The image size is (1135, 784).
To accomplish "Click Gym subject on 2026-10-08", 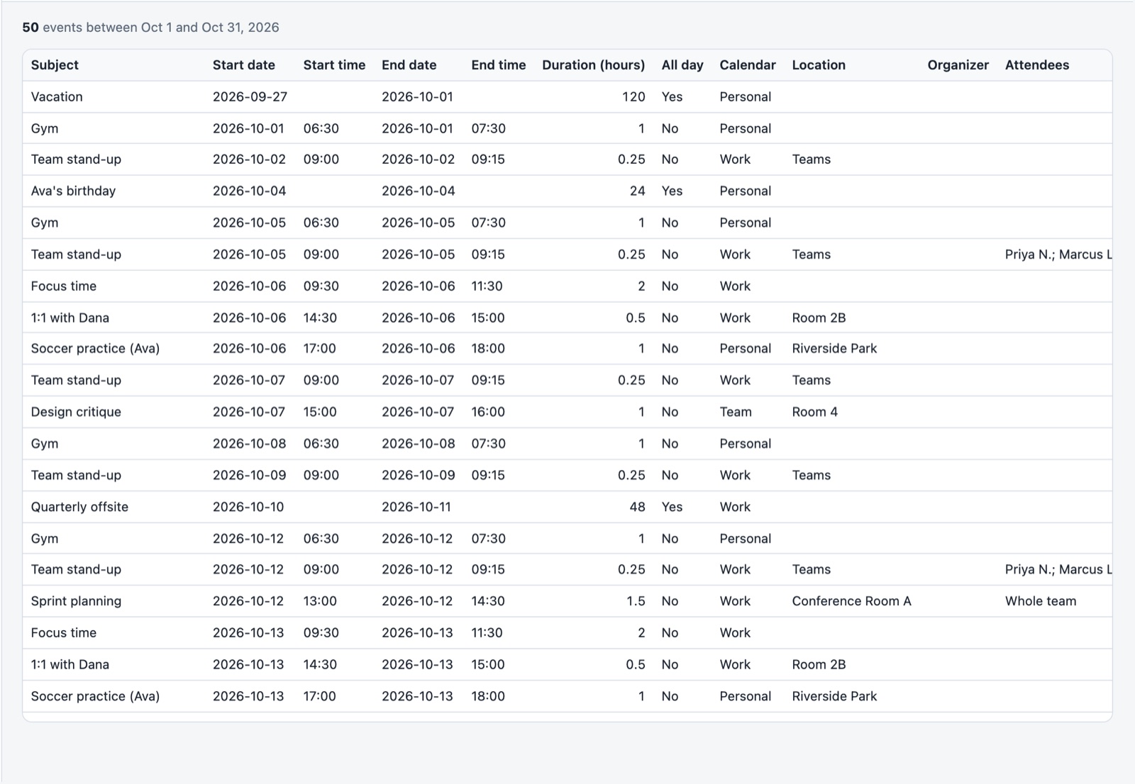I will [45, 444].
